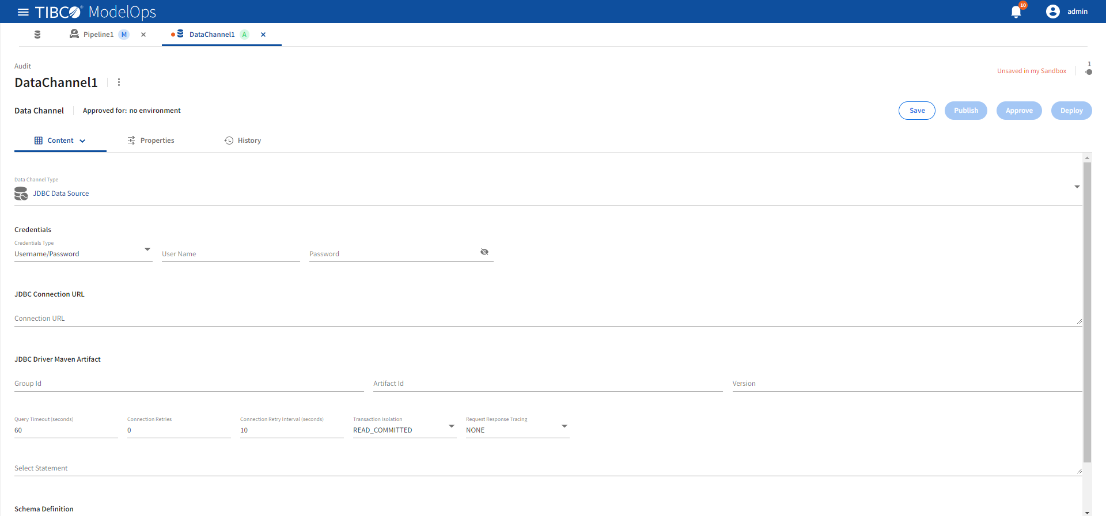Click the Approve button
Image resolution: width=1106 pixels, height=516 pixels.
click(x=1019, y=111)
